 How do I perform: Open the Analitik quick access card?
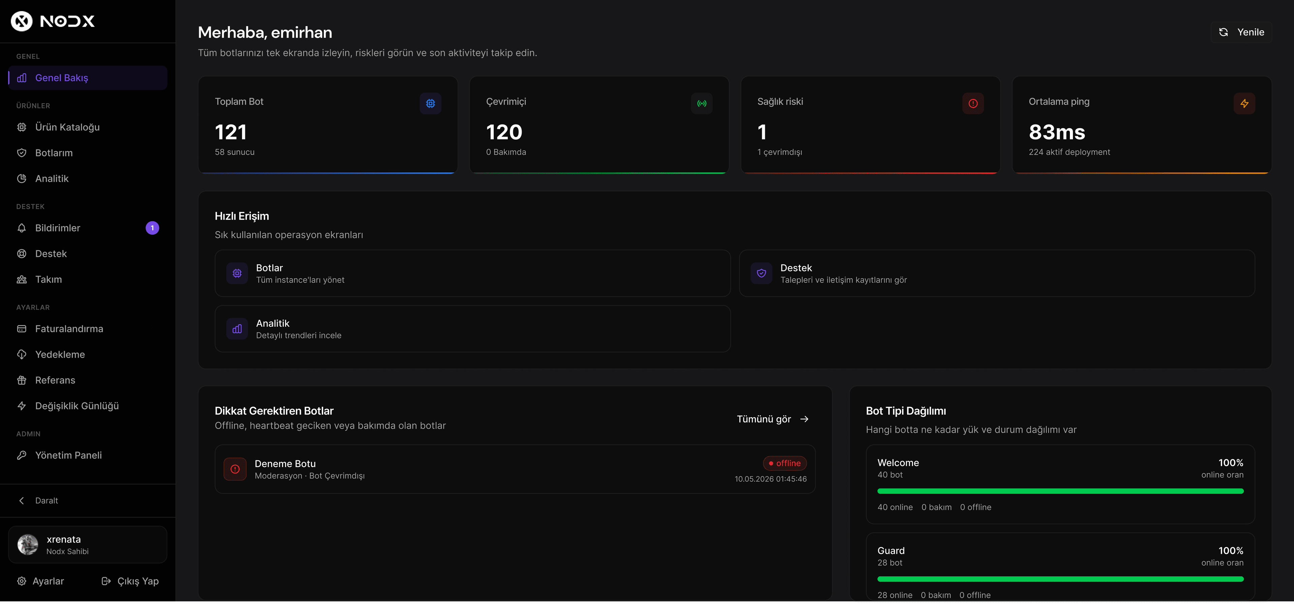coord(473,329)
